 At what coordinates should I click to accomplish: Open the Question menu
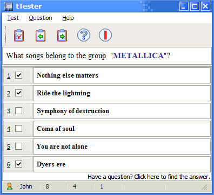(x=41, y=18)
